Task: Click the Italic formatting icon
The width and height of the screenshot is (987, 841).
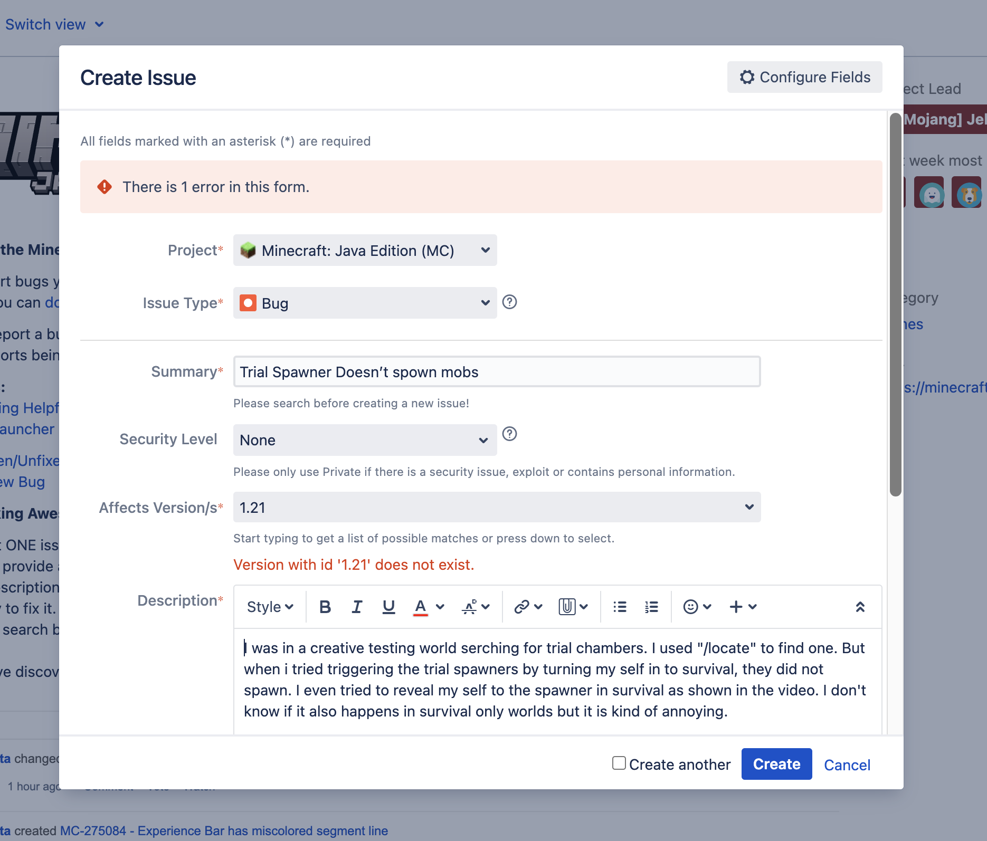Action: (x=357, y=607)
